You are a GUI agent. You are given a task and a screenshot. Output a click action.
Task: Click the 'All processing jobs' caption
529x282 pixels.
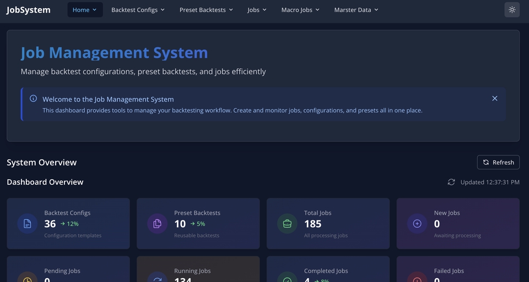pos(326,236)
